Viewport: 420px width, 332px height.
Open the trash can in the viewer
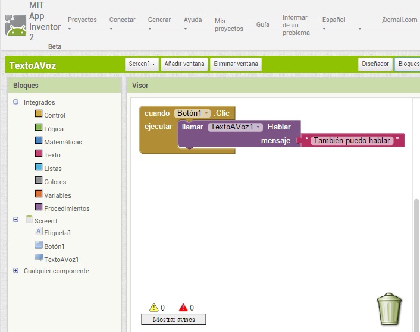(x=389, y=309)
